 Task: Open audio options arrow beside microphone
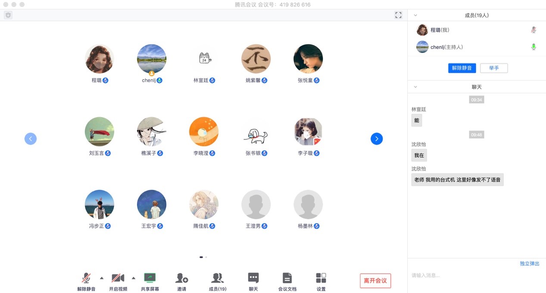[102, 278]
